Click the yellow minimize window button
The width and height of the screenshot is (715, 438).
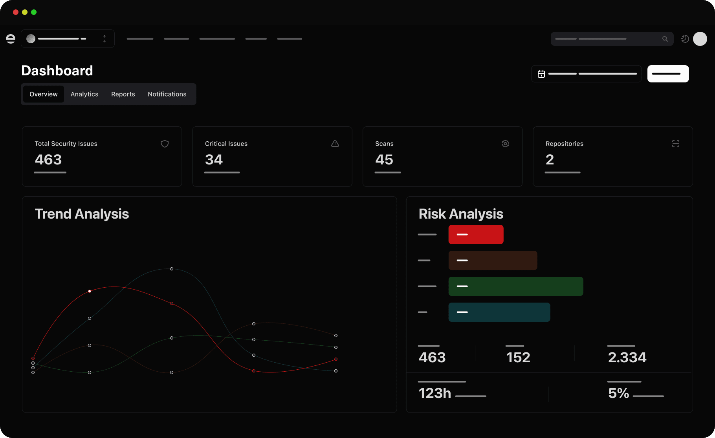coord(25,12)
